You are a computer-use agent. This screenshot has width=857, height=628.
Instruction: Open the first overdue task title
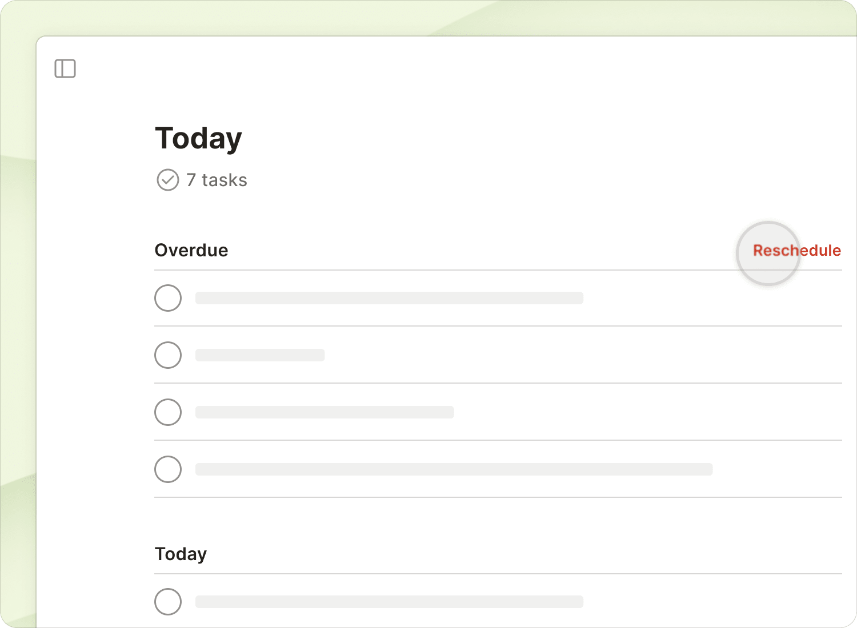[x=389, y=298]
